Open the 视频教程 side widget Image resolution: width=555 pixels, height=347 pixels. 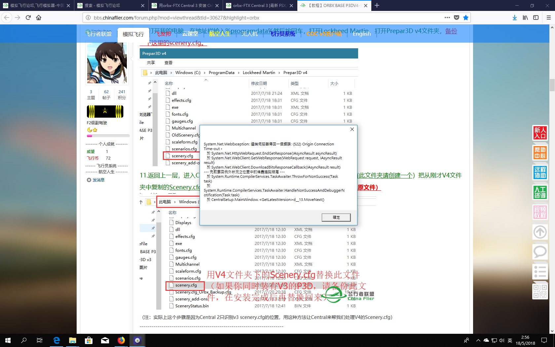(x=540, y=212)
